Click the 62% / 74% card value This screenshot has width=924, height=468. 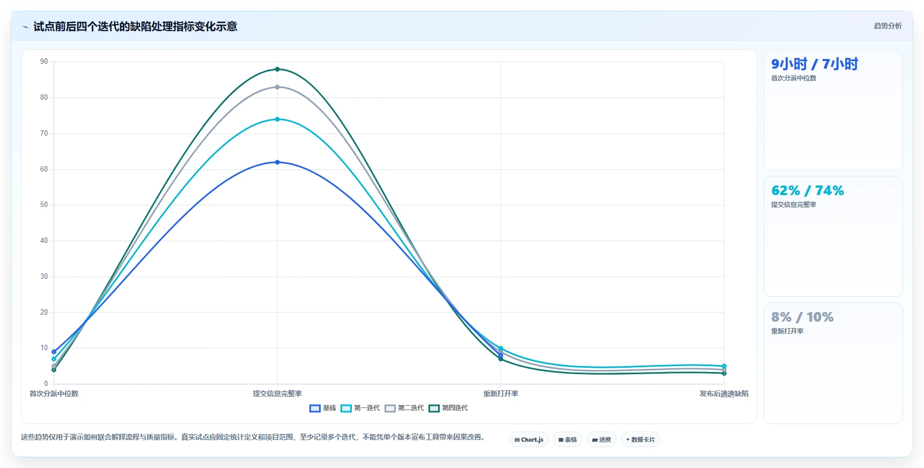(808, 191)
